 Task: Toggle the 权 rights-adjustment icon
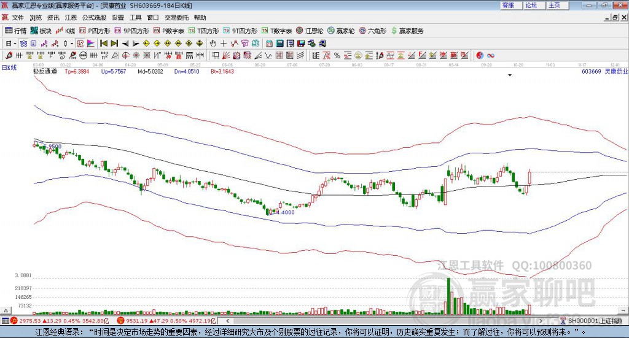[x=80, y=44]
